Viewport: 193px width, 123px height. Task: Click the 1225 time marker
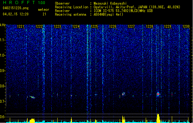tap(94, 26)
